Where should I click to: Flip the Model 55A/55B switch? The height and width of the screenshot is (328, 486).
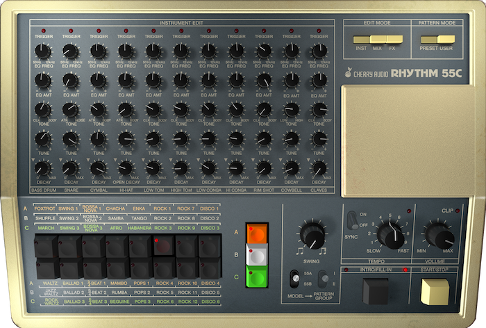click(294, 279)
